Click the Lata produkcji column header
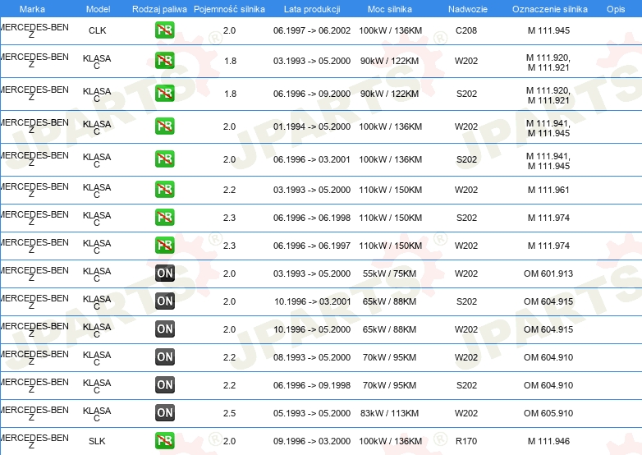This screenshot has height=455, width=642. (312, 9)
